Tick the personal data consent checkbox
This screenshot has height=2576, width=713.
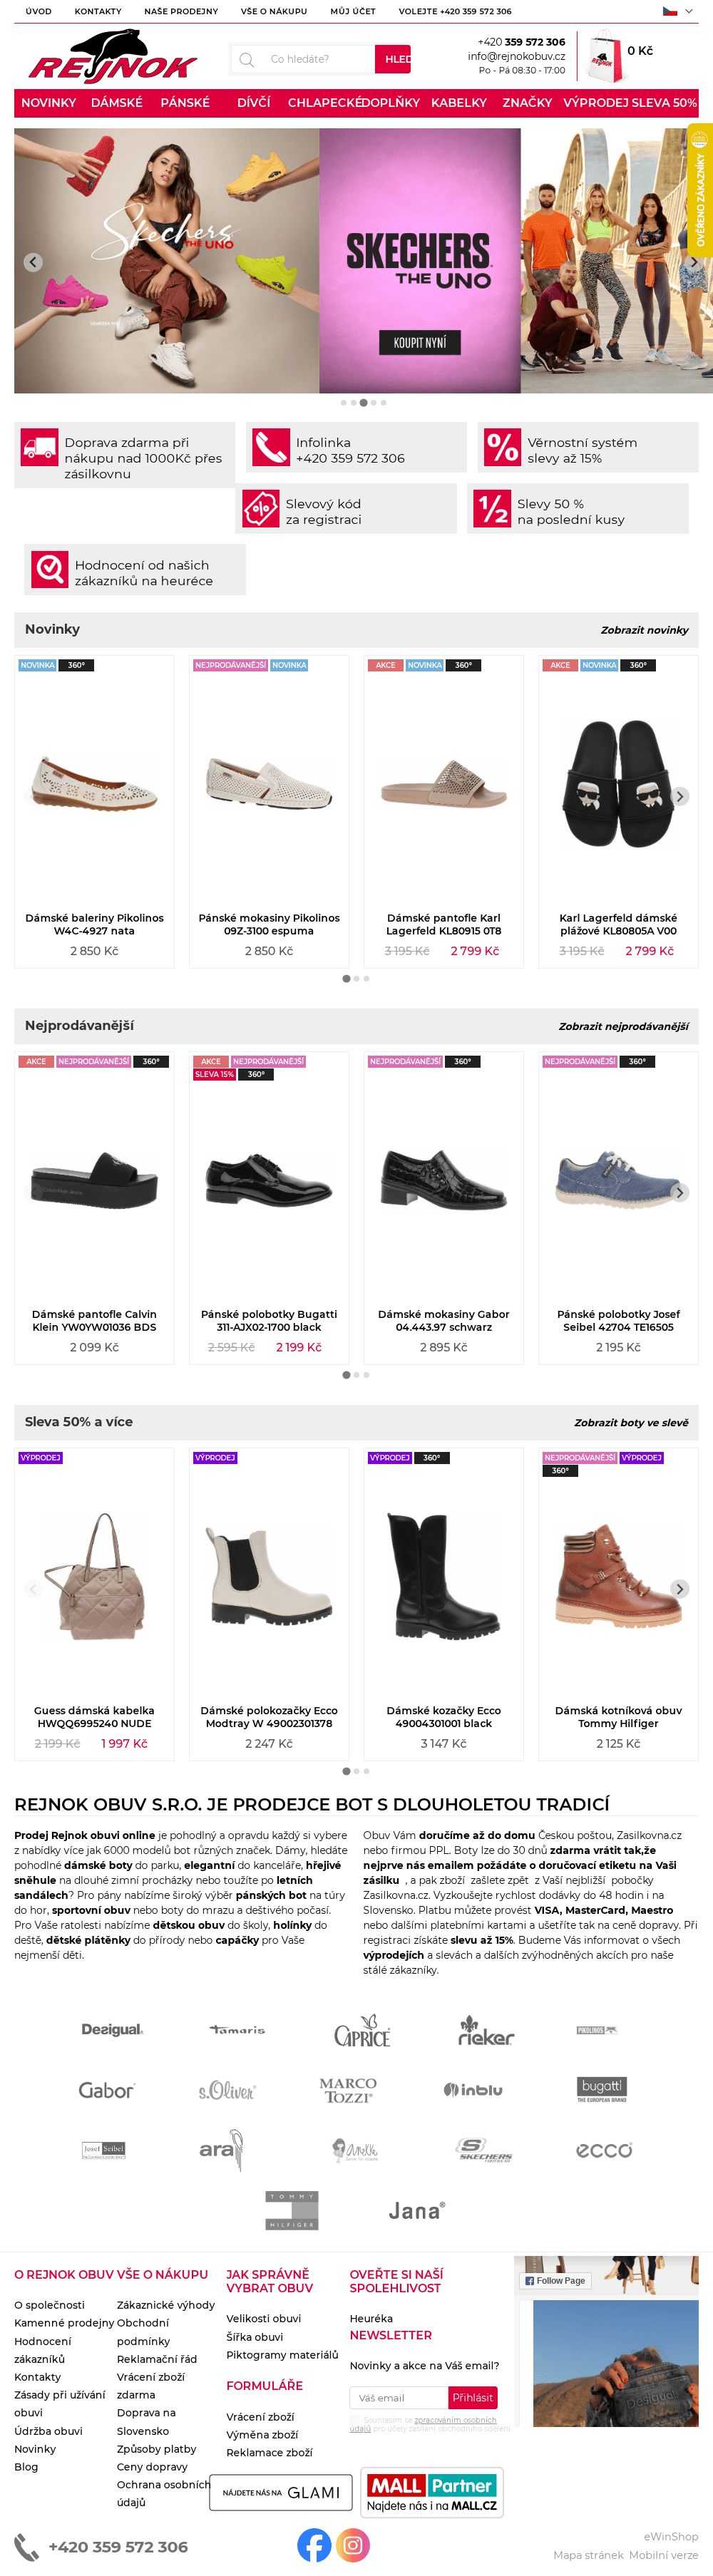354,2420
